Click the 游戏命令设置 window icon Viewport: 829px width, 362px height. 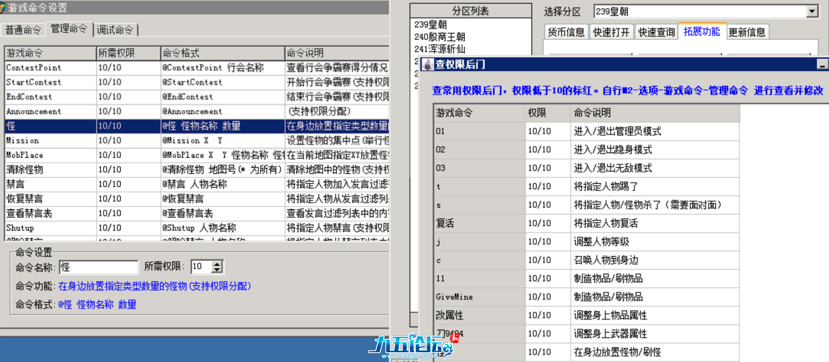coord(3,7)
